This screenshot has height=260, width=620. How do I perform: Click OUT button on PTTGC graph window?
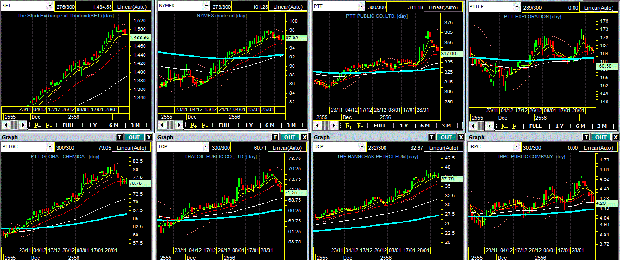tap(134, 137)
